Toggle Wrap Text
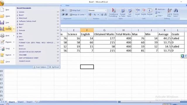Screen dimensions: 187x105 click(75, 10)
